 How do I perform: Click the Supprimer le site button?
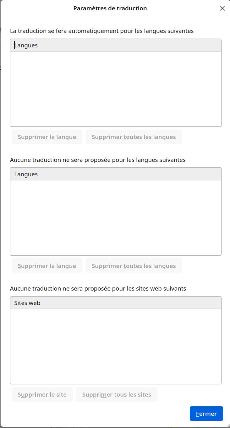(x=42, y=394)
